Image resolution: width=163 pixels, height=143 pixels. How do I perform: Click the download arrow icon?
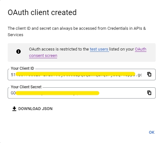click(x=14, y=109)
